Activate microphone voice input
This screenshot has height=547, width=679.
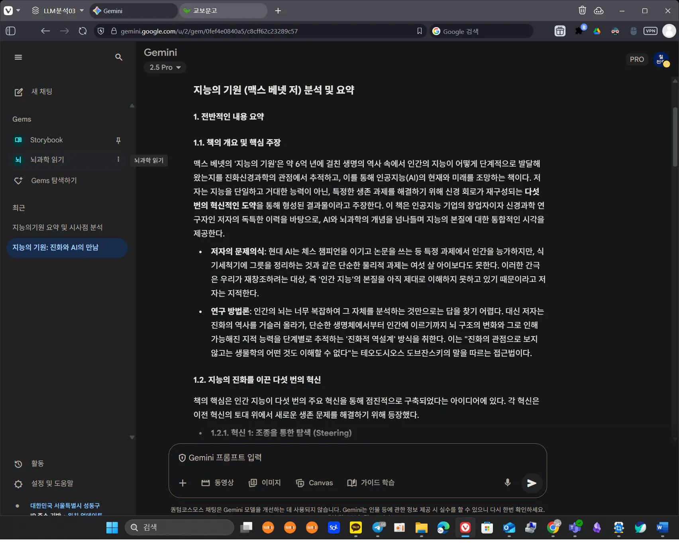[508, 483]
